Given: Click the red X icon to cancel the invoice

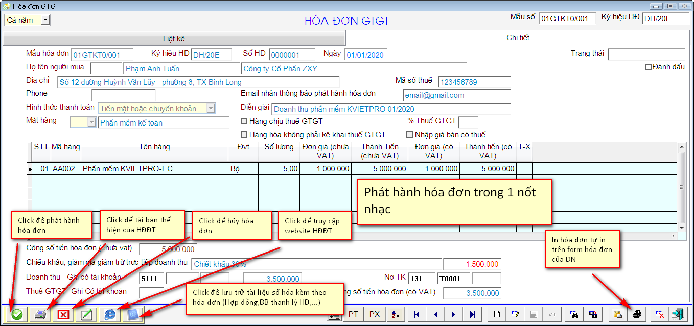Looking at the screenshot, I should 63,314.
